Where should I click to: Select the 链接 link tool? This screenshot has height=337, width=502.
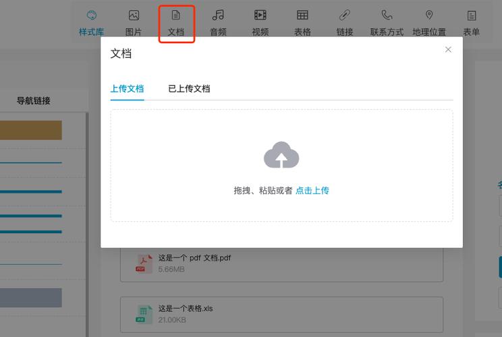click(x=345, y=23)
